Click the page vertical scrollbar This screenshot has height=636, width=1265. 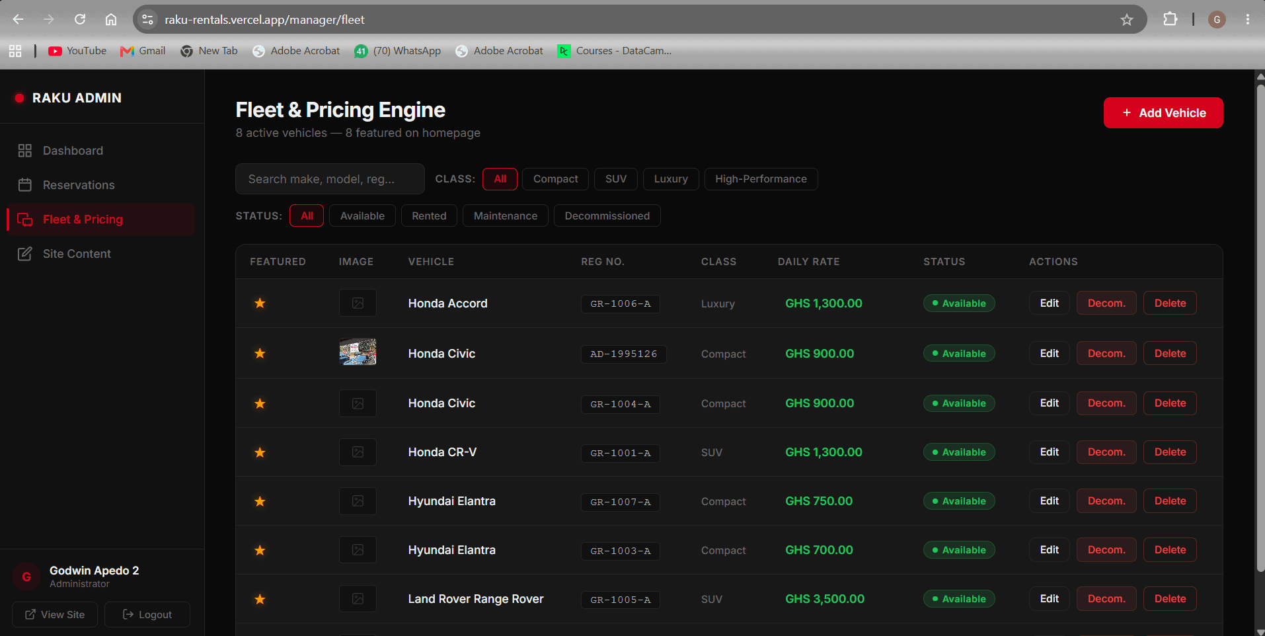[1260, 328]
